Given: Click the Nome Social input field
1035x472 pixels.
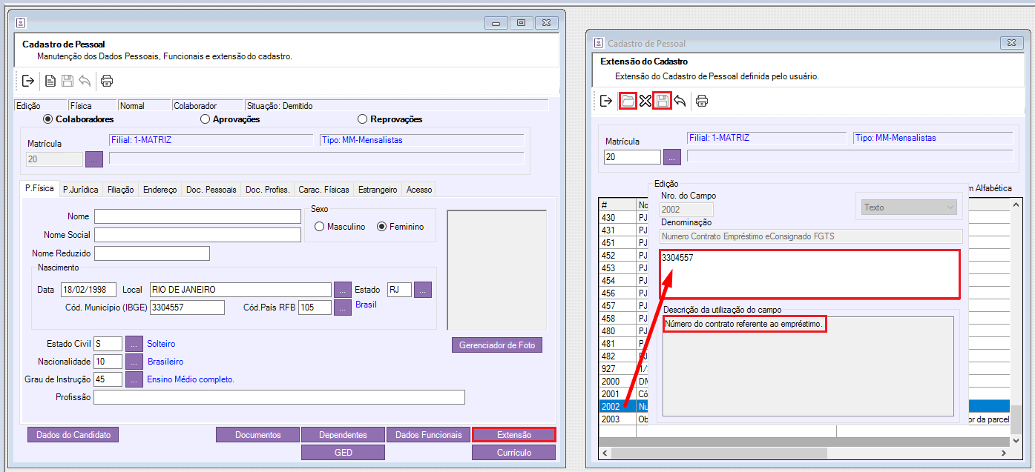Looking at the screenshot, I should pyautogui.click(x=197, y=235).
